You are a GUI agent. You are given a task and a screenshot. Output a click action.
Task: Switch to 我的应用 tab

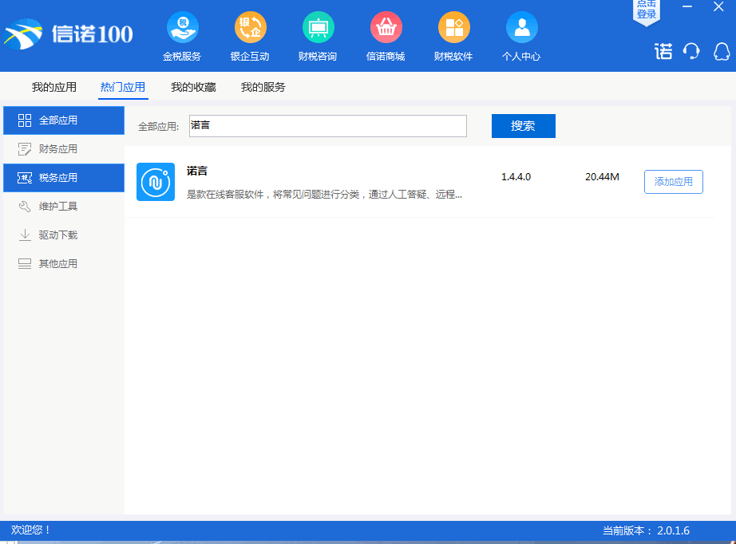click(54, 87)
